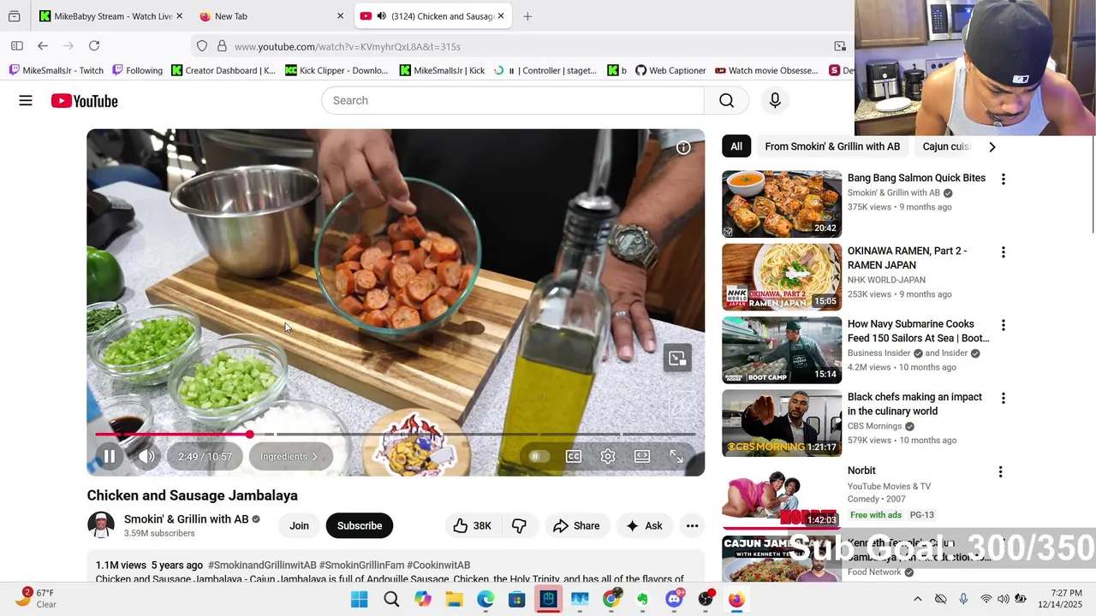Click the picture-in-picture icon in address bar
Viewport: 1096px width, 616px height.
[840, 46]
